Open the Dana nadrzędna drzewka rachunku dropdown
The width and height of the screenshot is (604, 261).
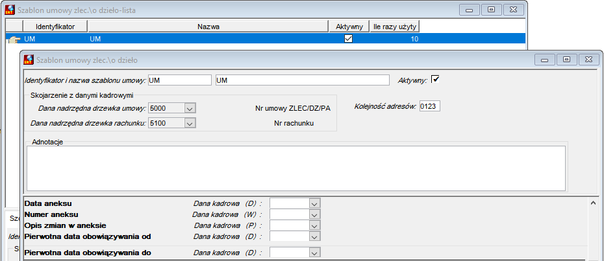(189, 124)
